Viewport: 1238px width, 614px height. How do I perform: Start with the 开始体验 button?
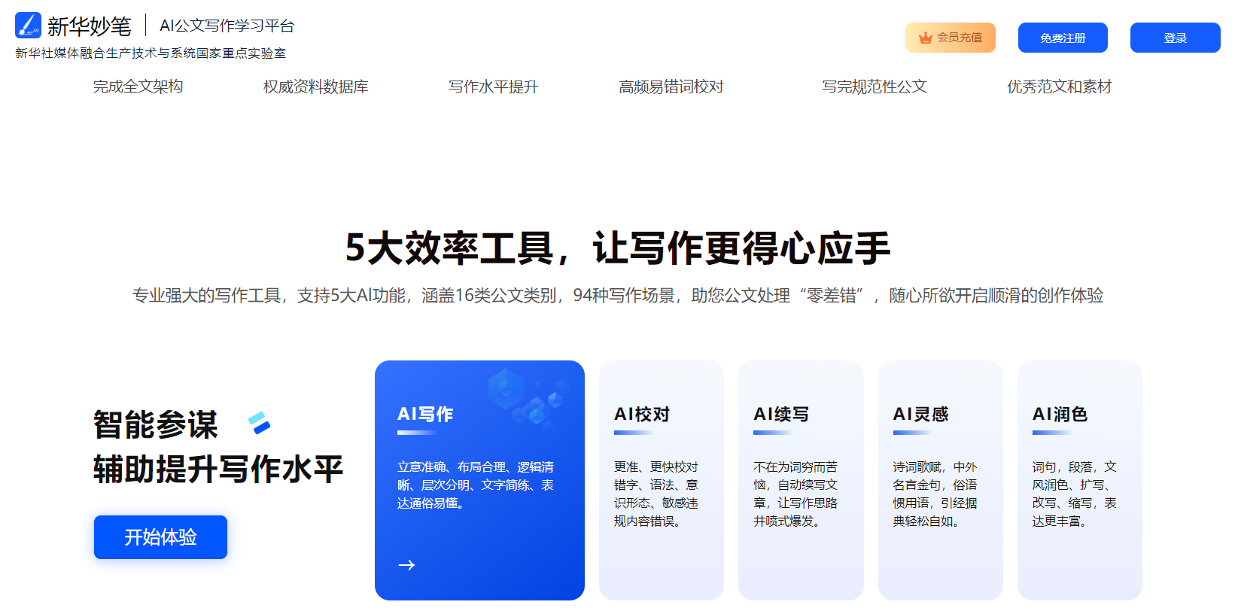click(x=160, y=537)
